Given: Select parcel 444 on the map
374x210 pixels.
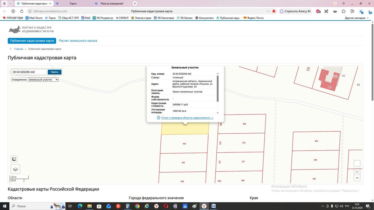Looking at the screenshot, I should click(184, 144).
